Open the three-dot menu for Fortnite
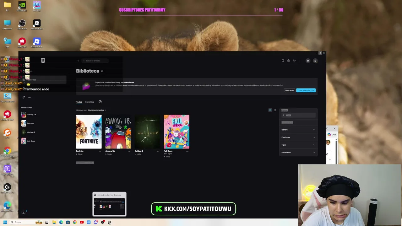This screenshot has width=402, height=226. click(x=100, y=151)
